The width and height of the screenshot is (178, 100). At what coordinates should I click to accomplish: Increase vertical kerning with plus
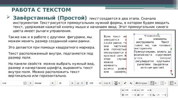pos(150,95)
